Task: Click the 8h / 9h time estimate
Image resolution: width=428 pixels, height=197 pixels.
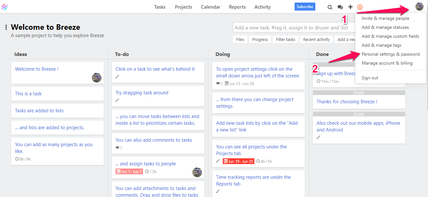Action: [23, 159]
